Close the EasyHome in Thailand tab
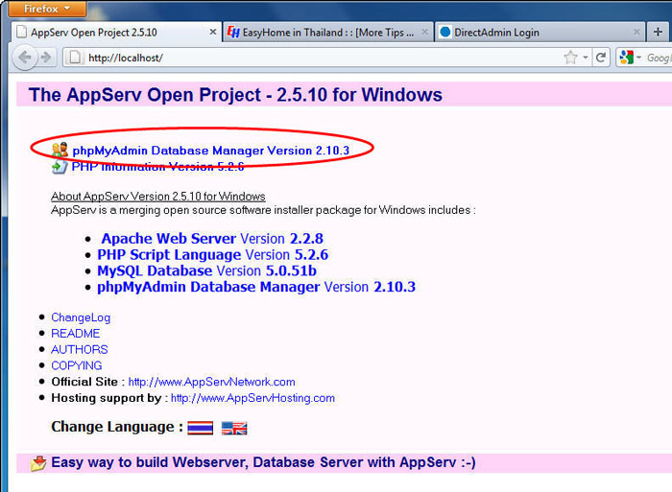The image size is (672, 492). pyautogui.click(x=424, y=32)
